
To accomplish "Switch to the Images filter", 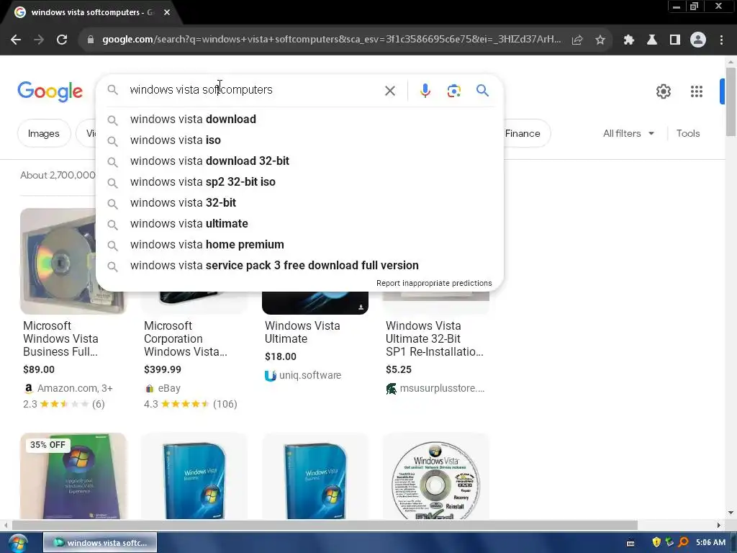I will point(44,133).
